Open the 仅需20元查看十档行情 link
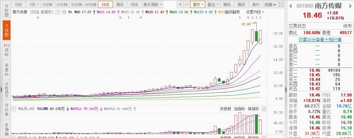The height and width of the screenshot is (138, 354). pos(320,40)
